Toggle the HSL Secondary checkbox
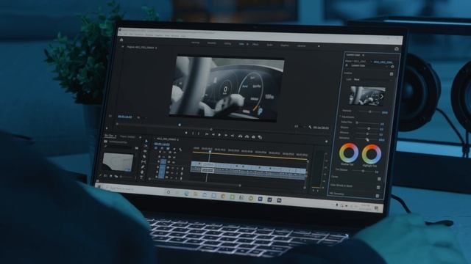The width and height of the screenshot is (471, 264). point(378,196)
